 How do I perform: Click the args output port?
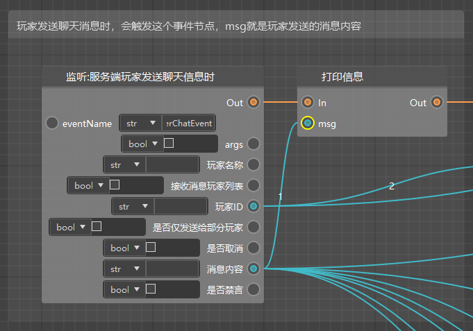[254, 144]
